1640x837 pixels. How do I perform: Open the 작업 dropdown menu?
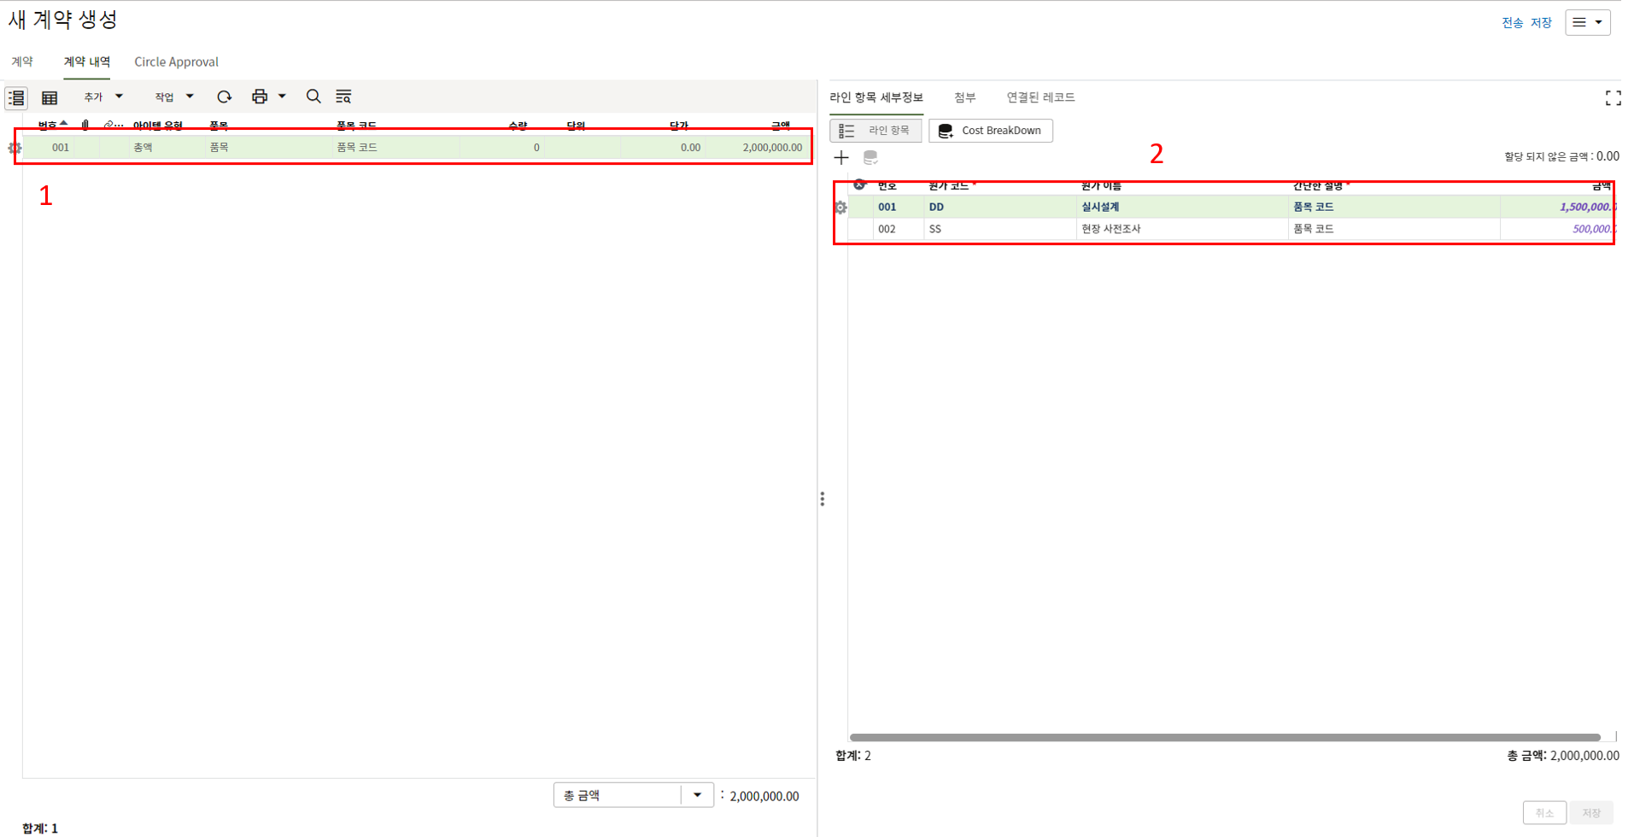173,97
